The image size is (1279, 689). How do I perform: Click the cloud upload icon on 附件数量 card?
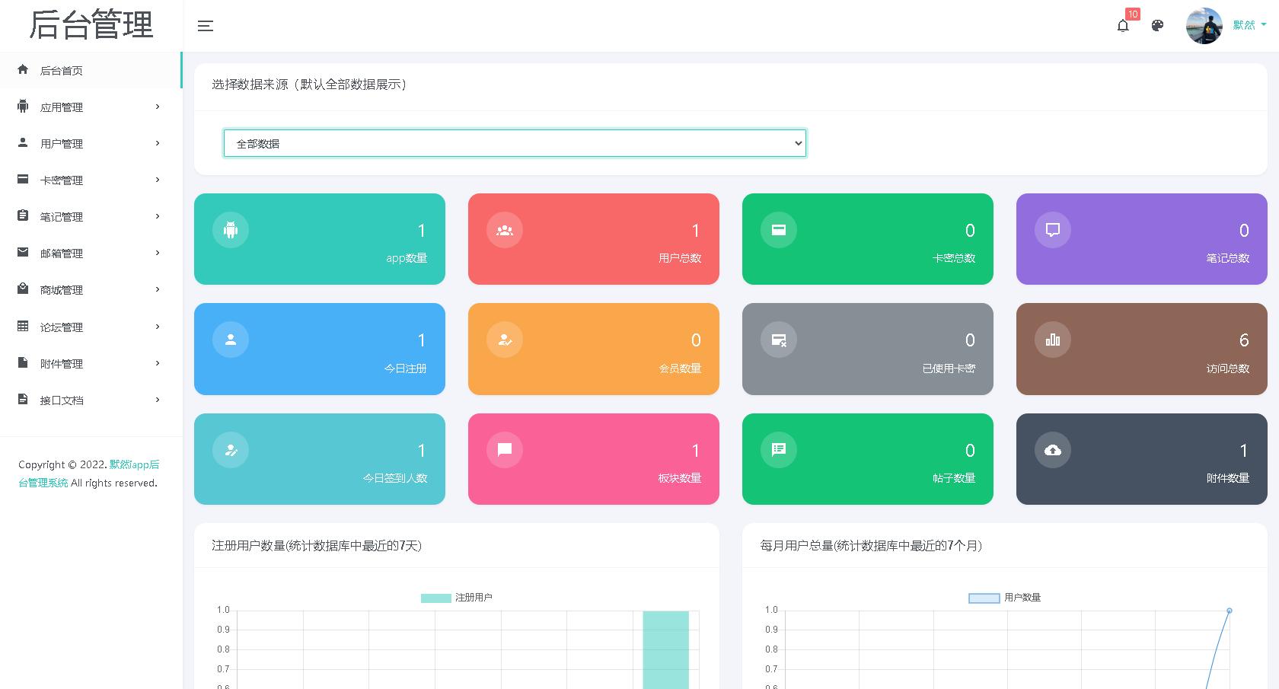pos(1052,449)
